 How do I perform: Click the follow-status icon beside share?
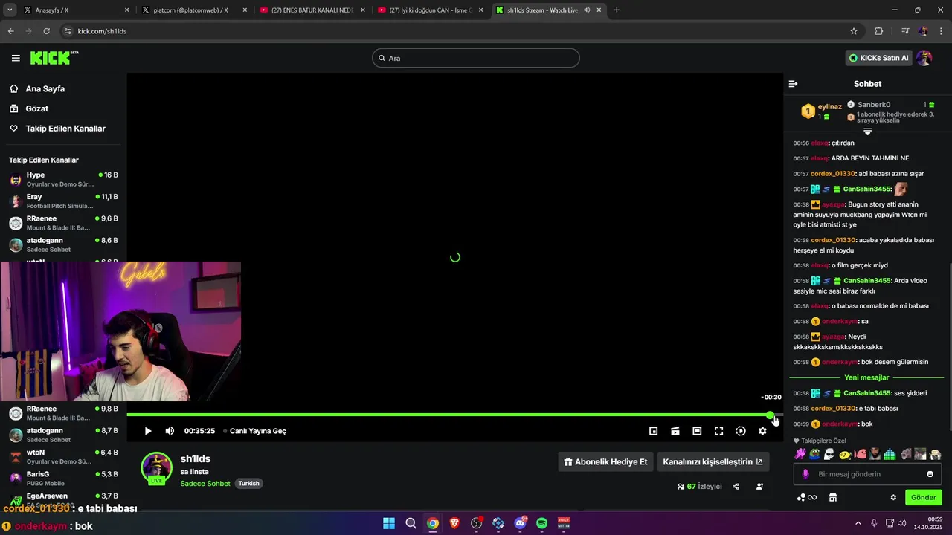(x=759, y=487)
